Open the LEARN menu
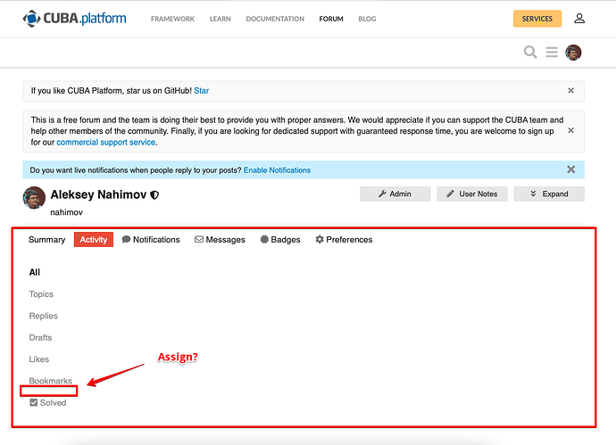The width and height of the screenshot is (616, 445). point(220,19)
